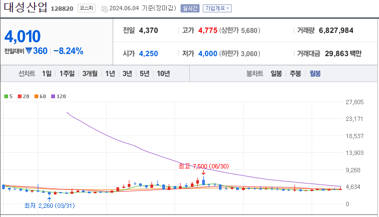
Task: Click the current price 4,010
Action: (x=23, y=36)
